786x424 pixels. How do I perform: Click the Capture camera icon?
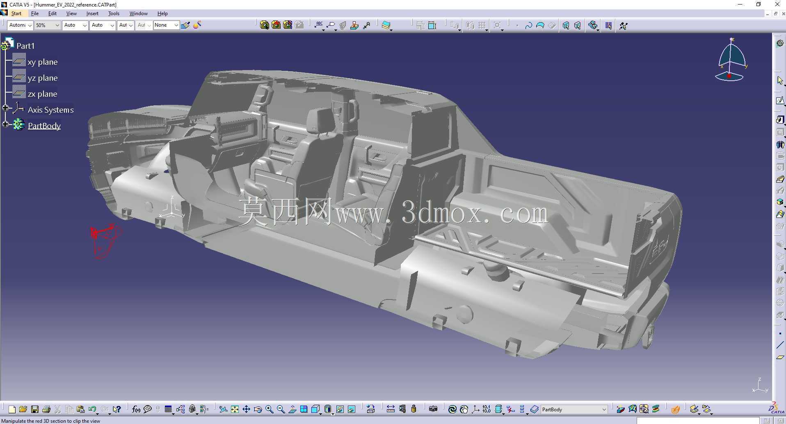tap(433, 409)
